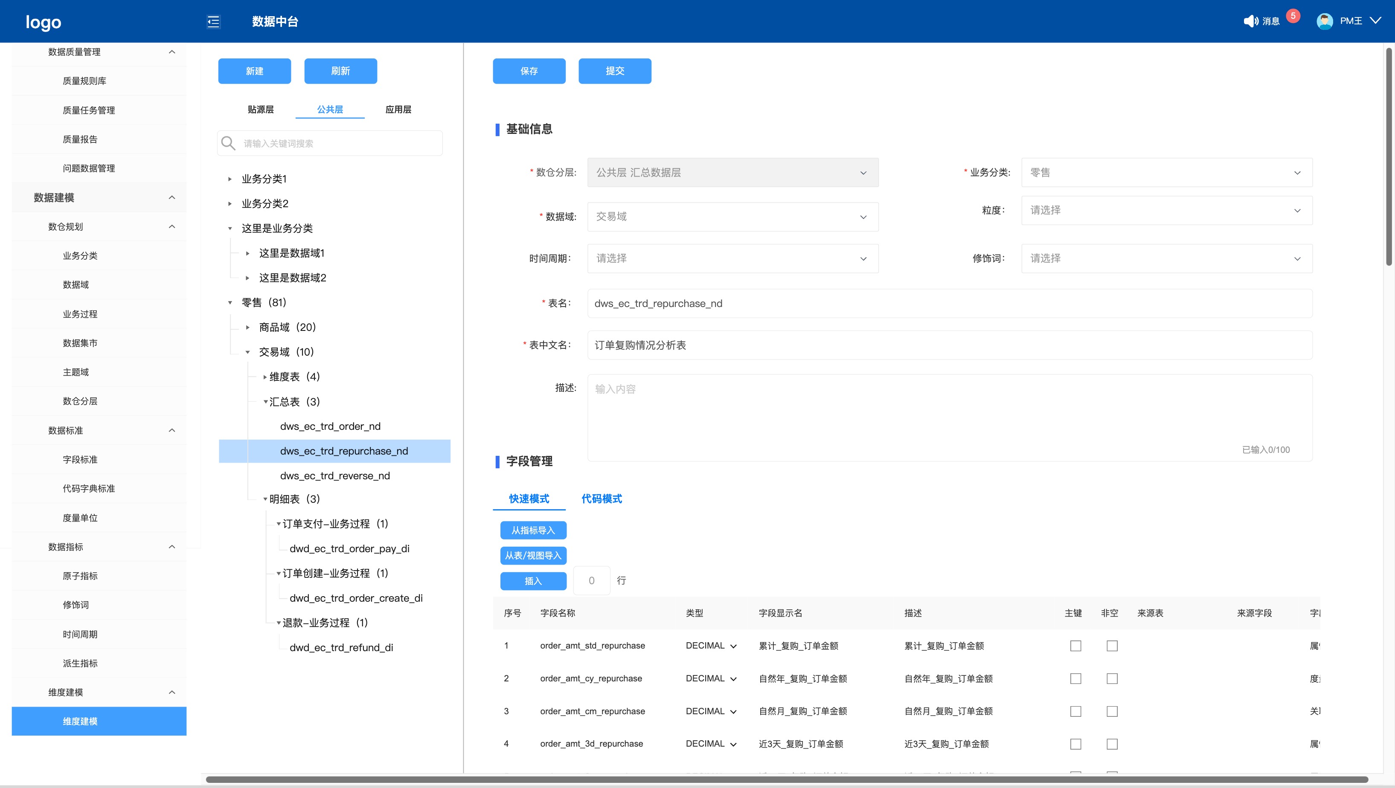Collapse the 交易域 (10) tree node
Viewport: 1395px width, 788px height.
(247, 352)
